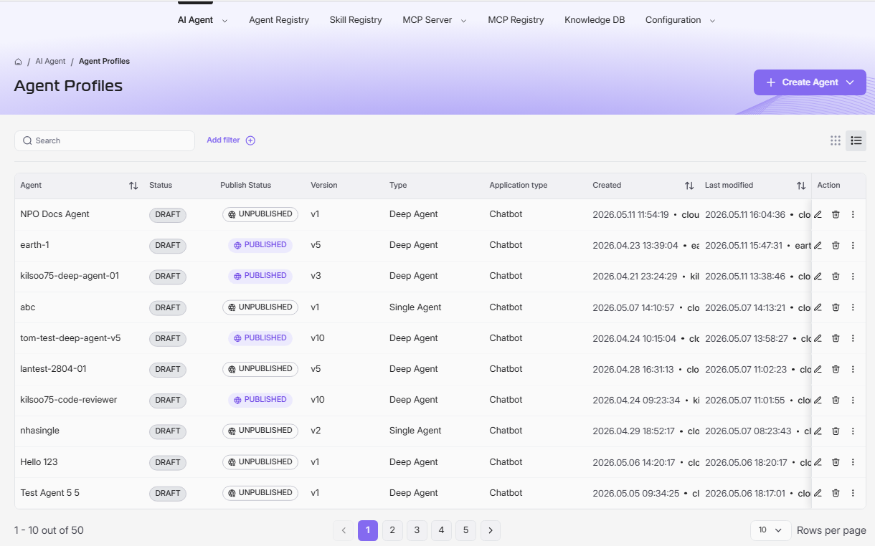Viewport: 875px width, 546px height.
Task: Delete the Test Agent 5 5 row
Action: pos(836,493)
